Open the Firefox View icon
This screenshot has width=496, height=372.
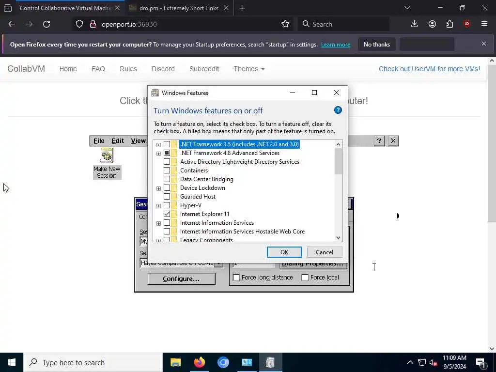pos(8,8)
